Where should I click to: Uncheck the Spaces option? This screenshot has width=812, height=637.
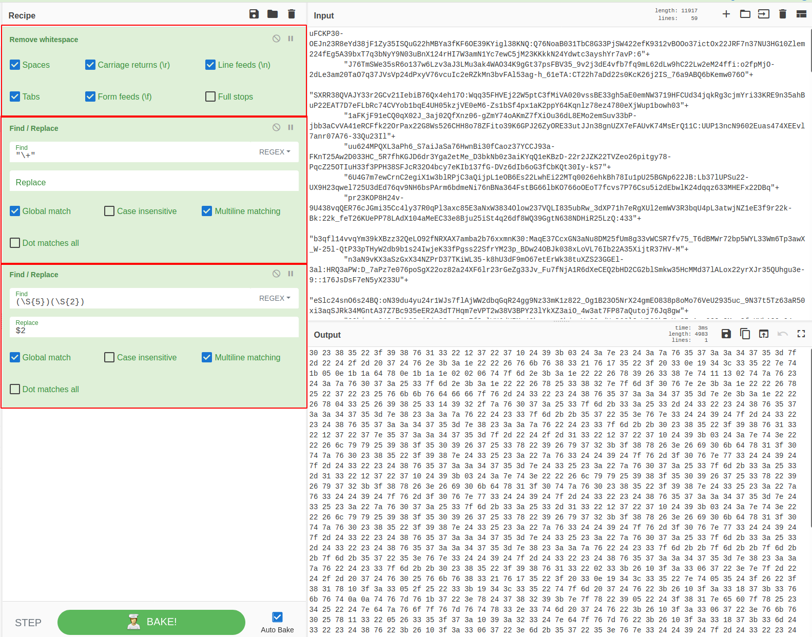[15, 65]
